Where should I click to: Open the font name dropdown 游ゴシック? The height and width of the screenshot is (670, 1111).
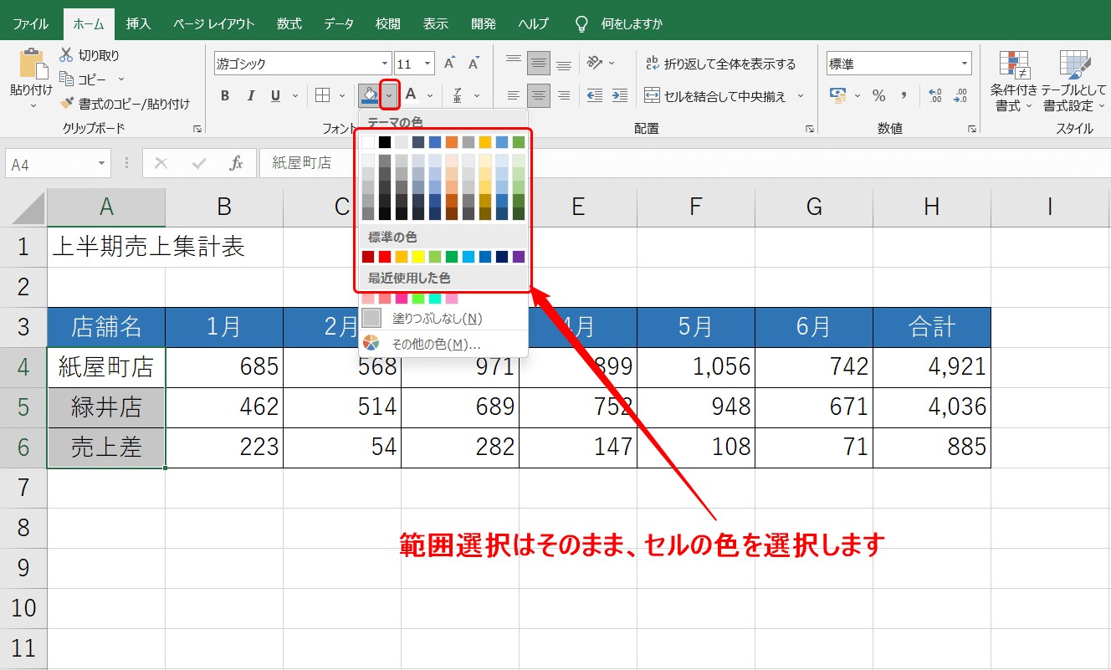click(x=385, y=64)
